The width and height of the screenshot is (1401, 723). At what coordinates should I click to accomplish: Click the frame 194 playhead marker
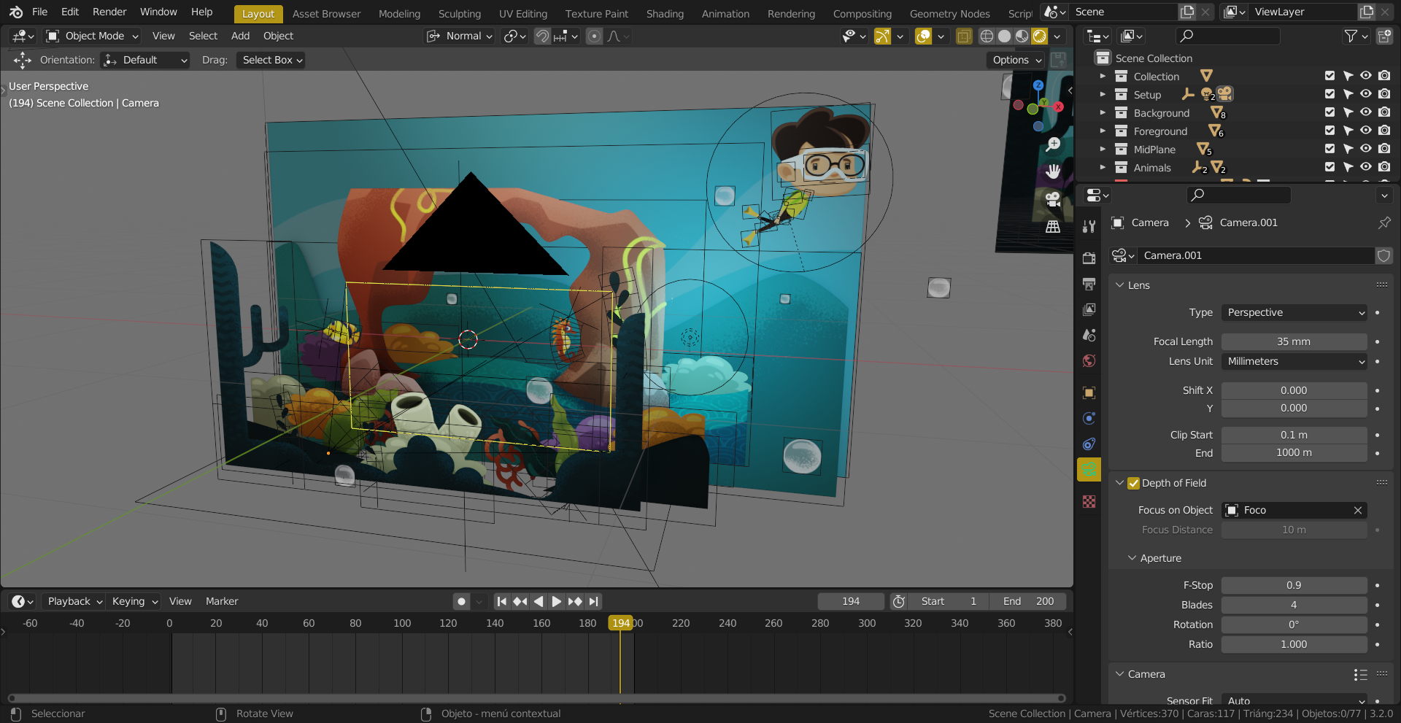(621, 623)
